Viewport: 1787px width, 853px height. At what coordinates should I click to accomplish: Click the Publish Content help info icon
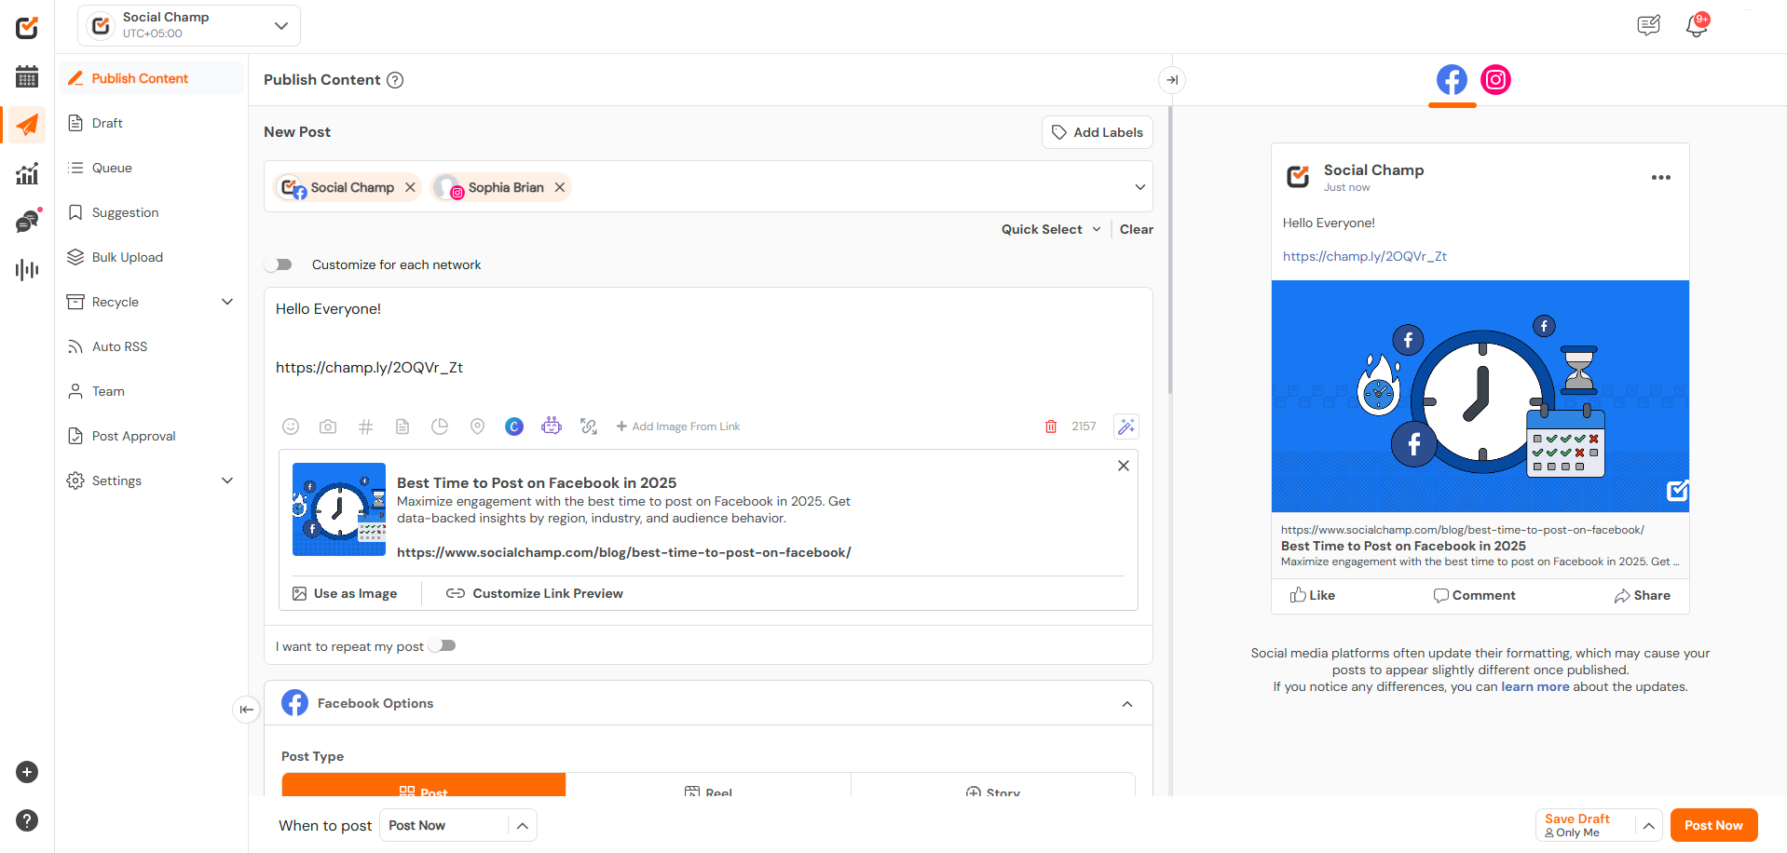tap(395, 80)
